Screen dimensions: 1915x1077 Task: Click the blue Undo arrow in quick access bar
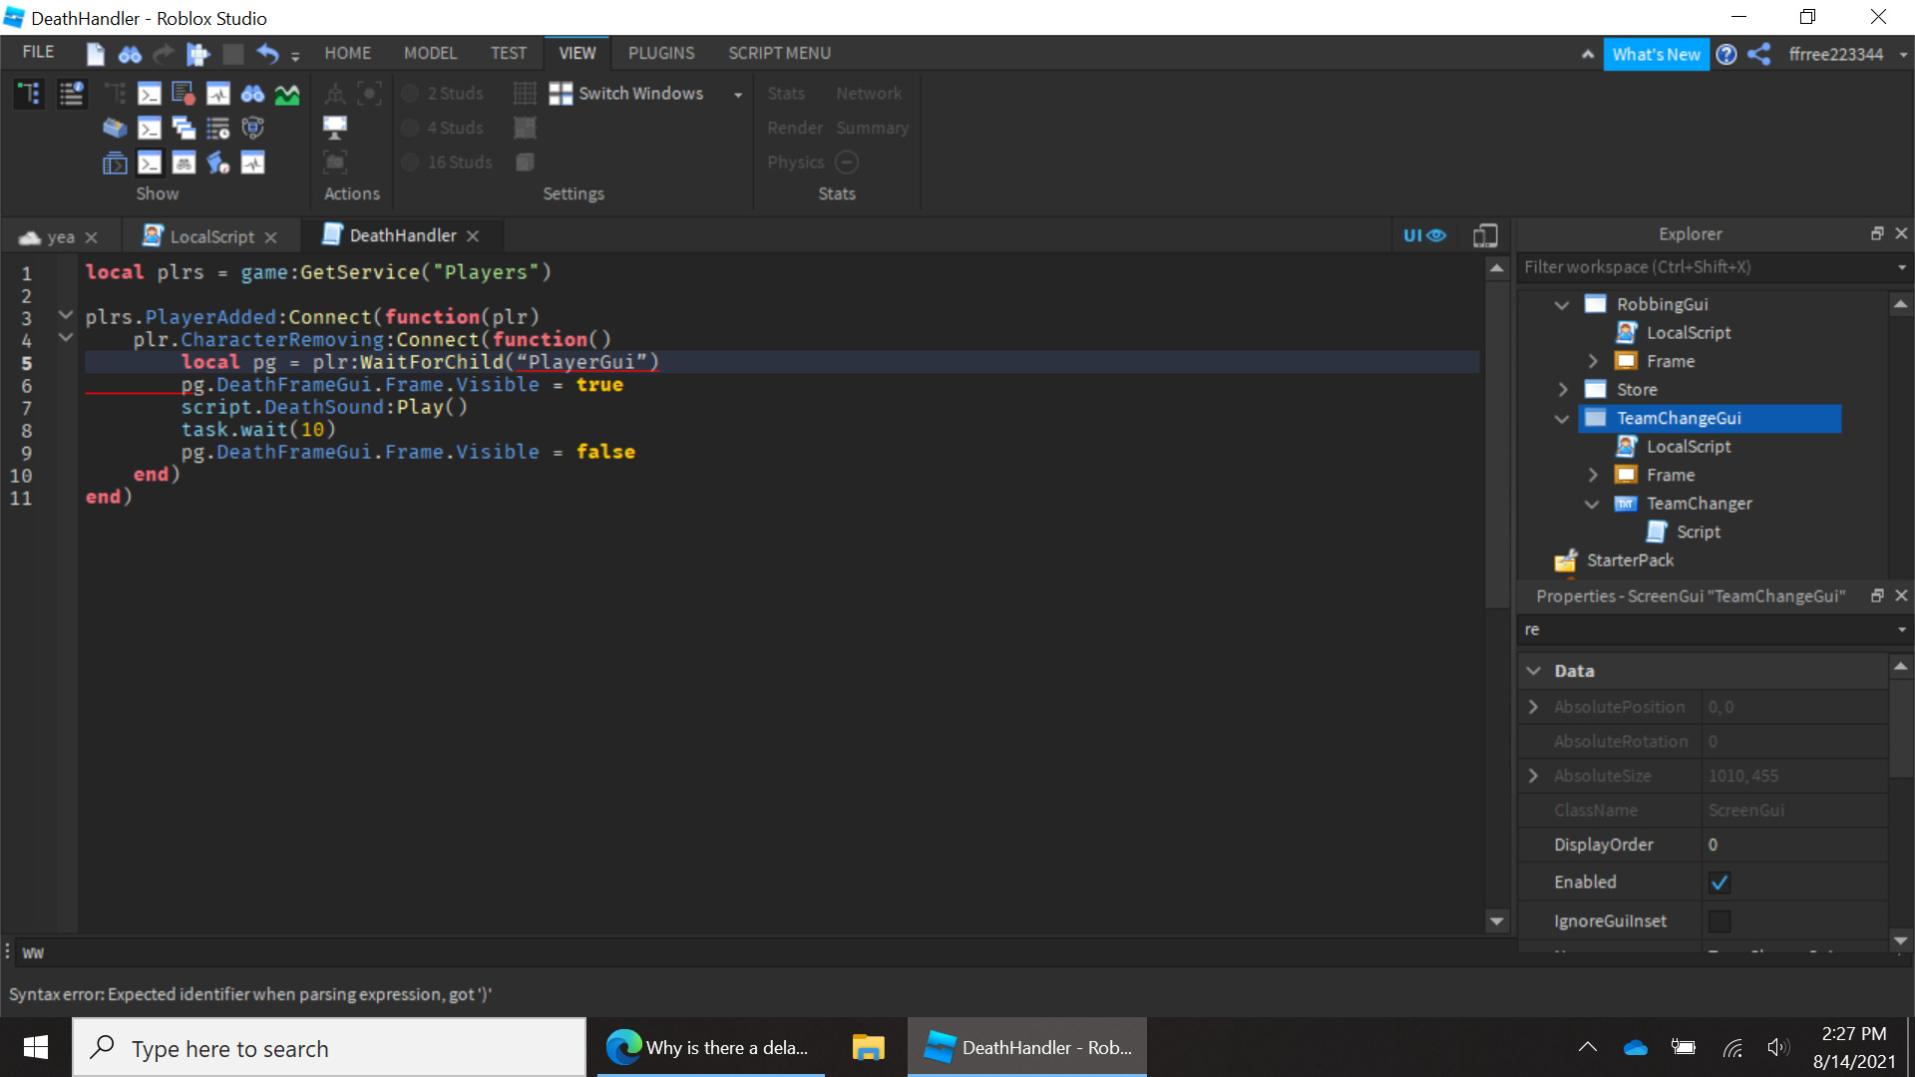pyautogui.click(x=267, y=54)
